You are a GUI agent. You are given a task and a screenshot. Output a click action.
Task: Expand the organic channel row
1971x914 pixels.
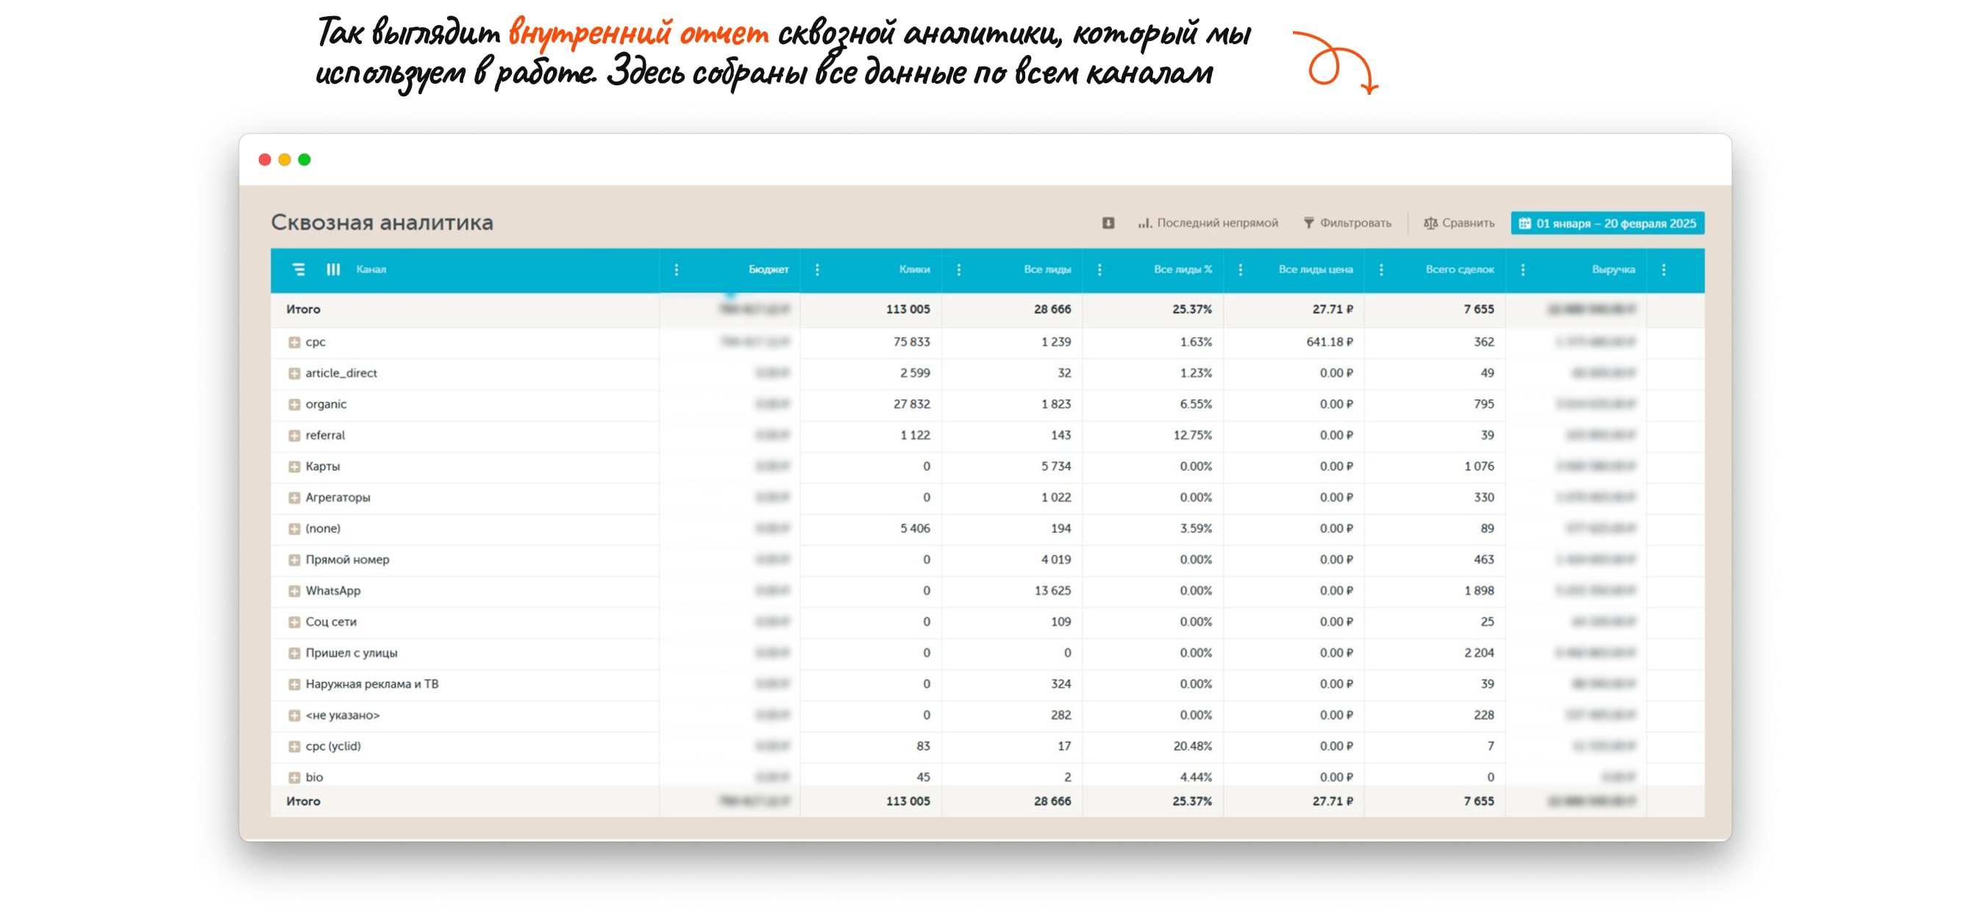point(294,404)
